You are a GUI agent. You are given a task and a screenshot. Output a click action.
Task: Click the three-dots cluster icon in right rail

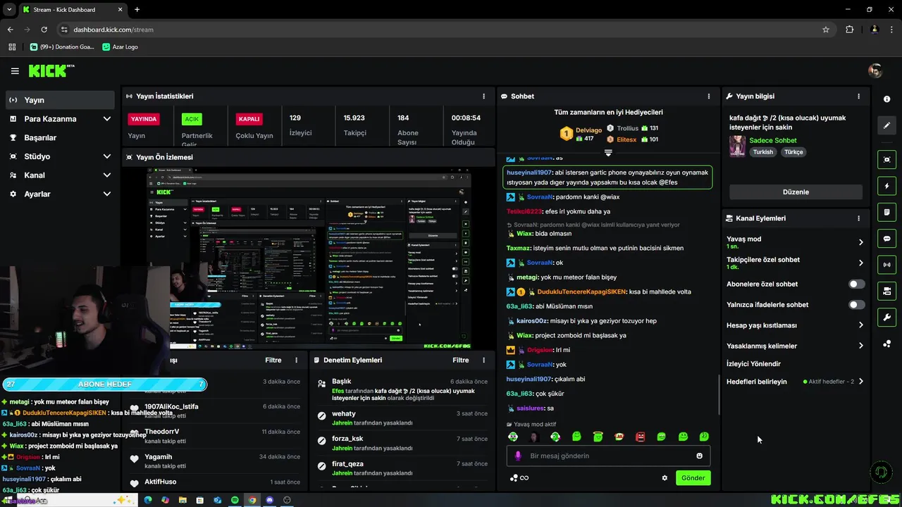pyautogui.click(x=886, y=344)
